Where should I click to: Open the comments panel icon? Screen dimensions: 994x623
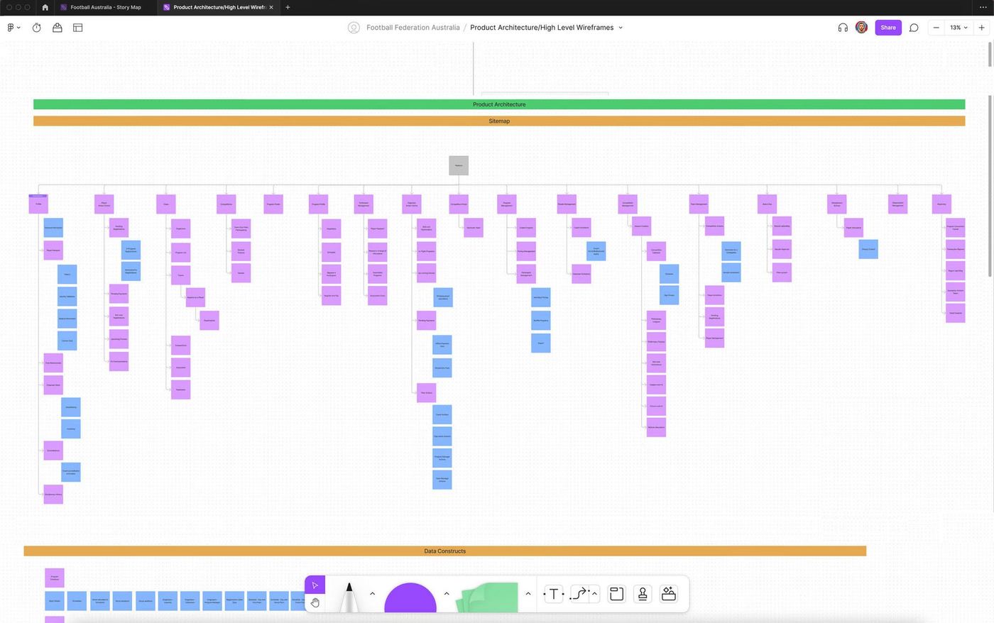point(914,28)
